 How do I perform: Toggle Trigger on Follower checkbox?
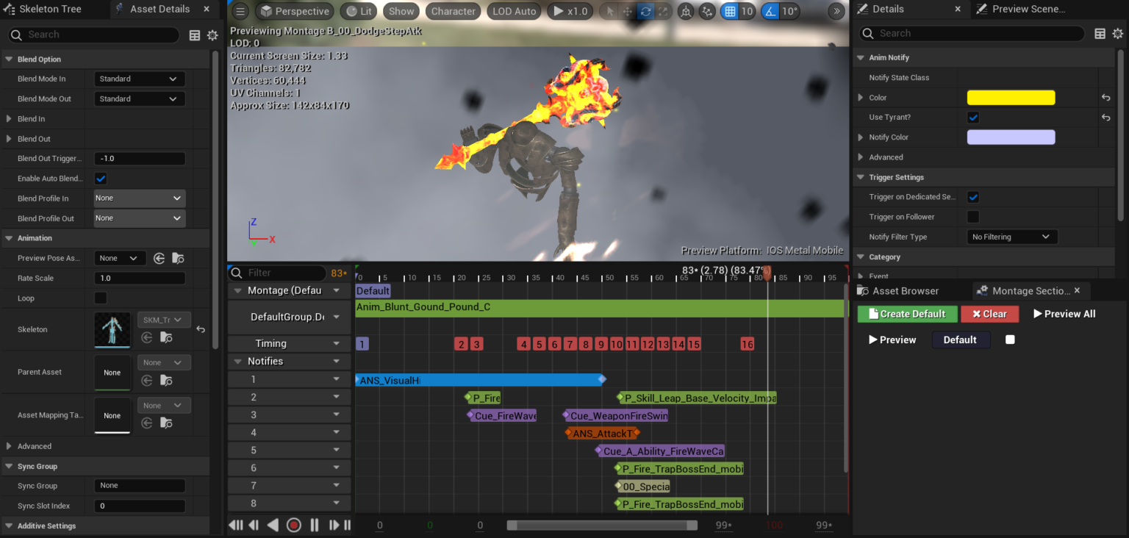pyautogui.click(x=973, y=216)
